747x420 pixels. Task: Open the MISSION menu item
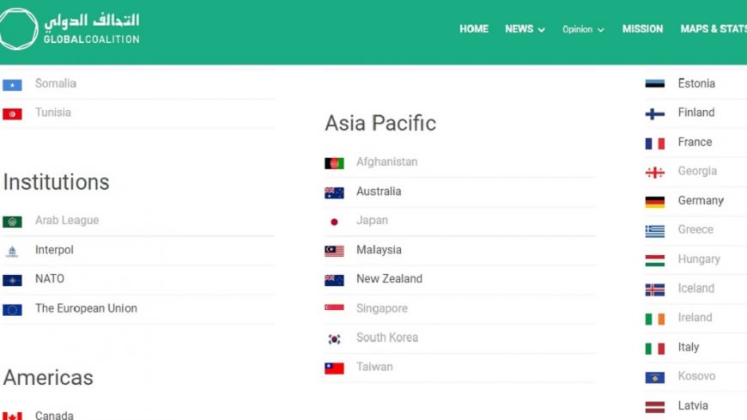coord(642,29)
